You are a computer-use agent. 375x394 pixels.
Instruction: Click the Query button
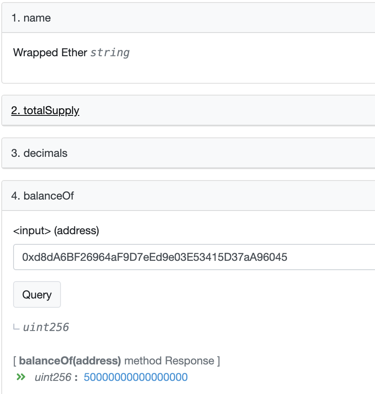[x=37, y=294]
